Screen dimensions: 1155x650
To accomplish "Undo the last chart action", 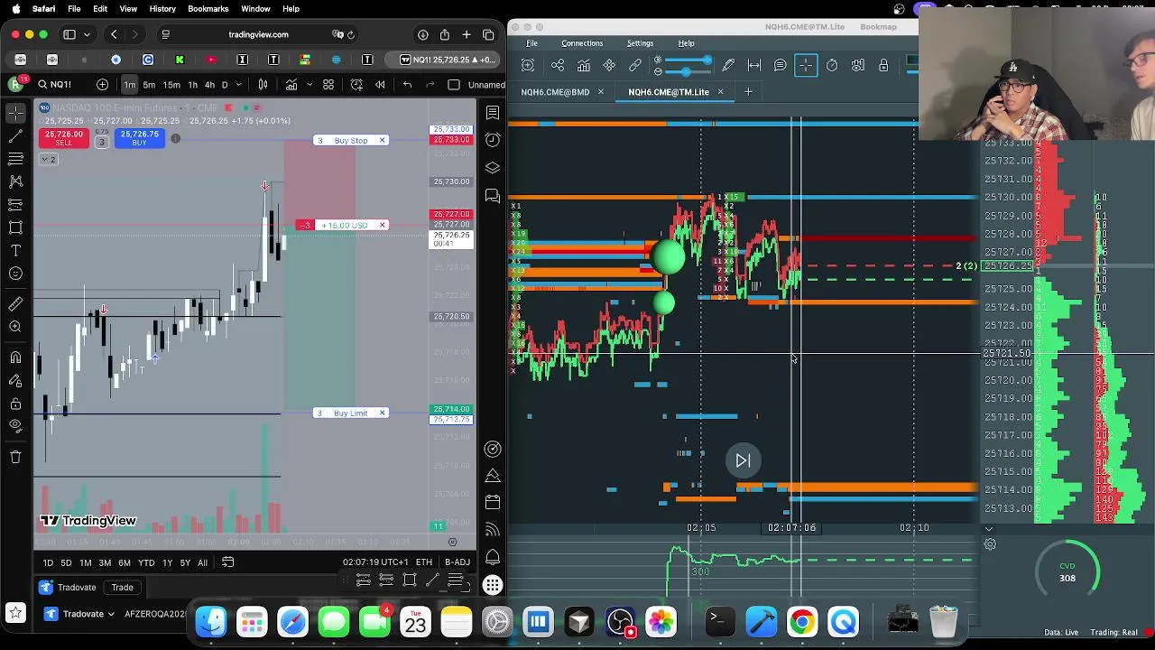I will click(407, 85).
